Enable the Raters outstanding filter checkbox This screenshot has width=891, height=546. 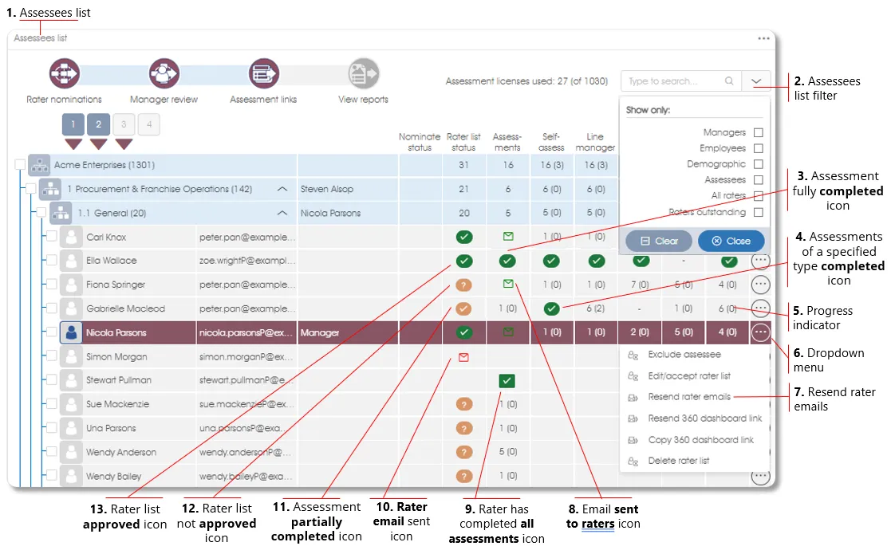click(758, 212)
